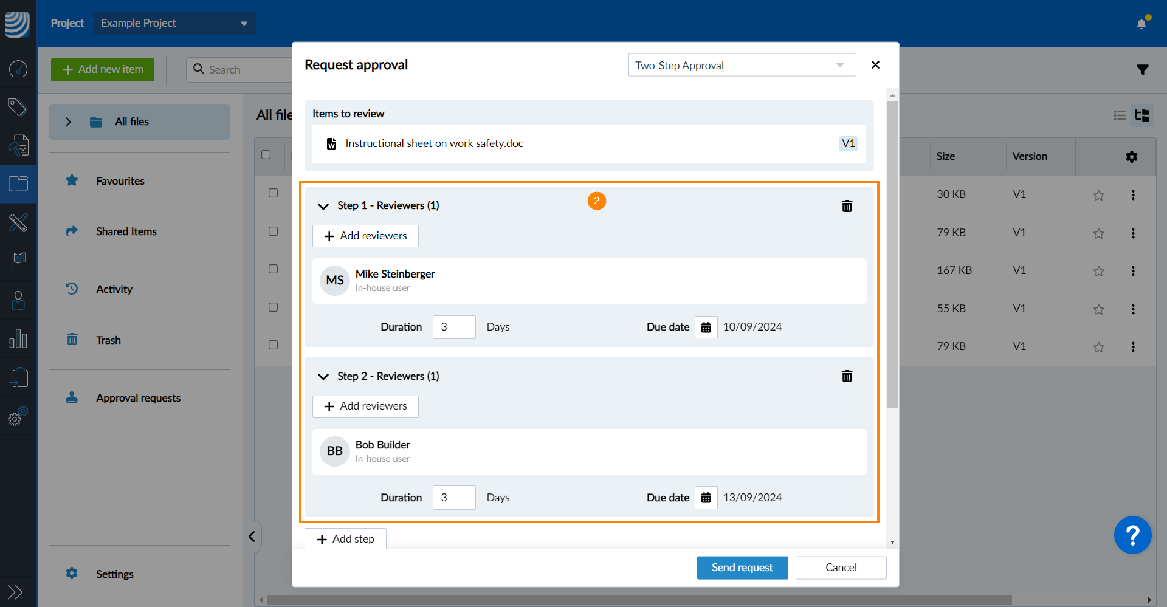Open the Two-Step Approval workflow dropdown
The image size is (1167, 607).
point(742,65)
